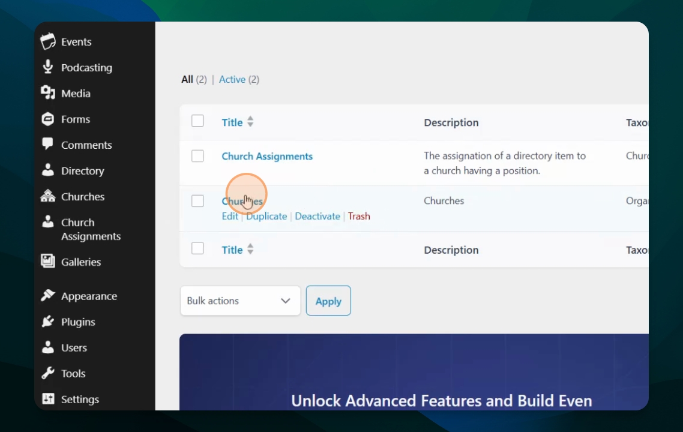Viewport: 683px width, 432px height.
Task: Click the top Description column header
Action: [451, 123]
